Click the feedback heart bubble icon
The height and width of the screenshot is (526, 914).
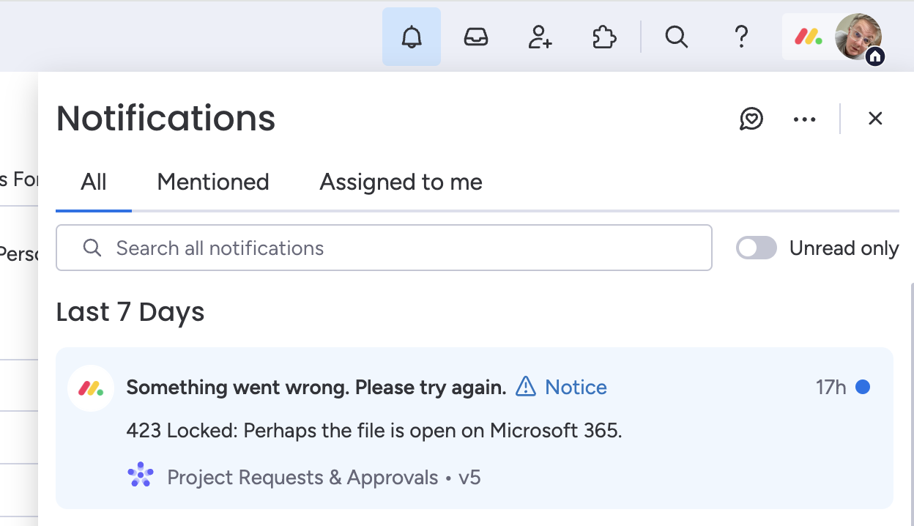pyautogui.click(x=751, y=119)
